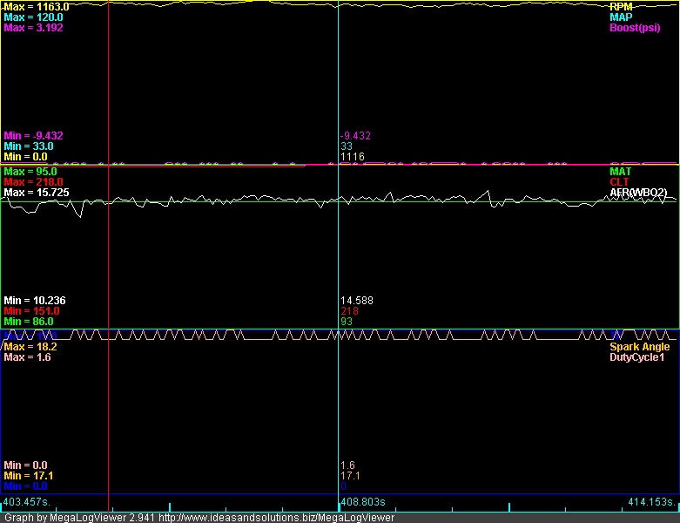This screenshot has width=680, height=523.
Task: Click the "Min = 86.0" MAT minimum label
Action: 29,321
